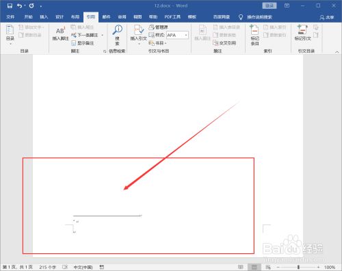Open the 目录 (Table of Contents) button

click(10, 35)
